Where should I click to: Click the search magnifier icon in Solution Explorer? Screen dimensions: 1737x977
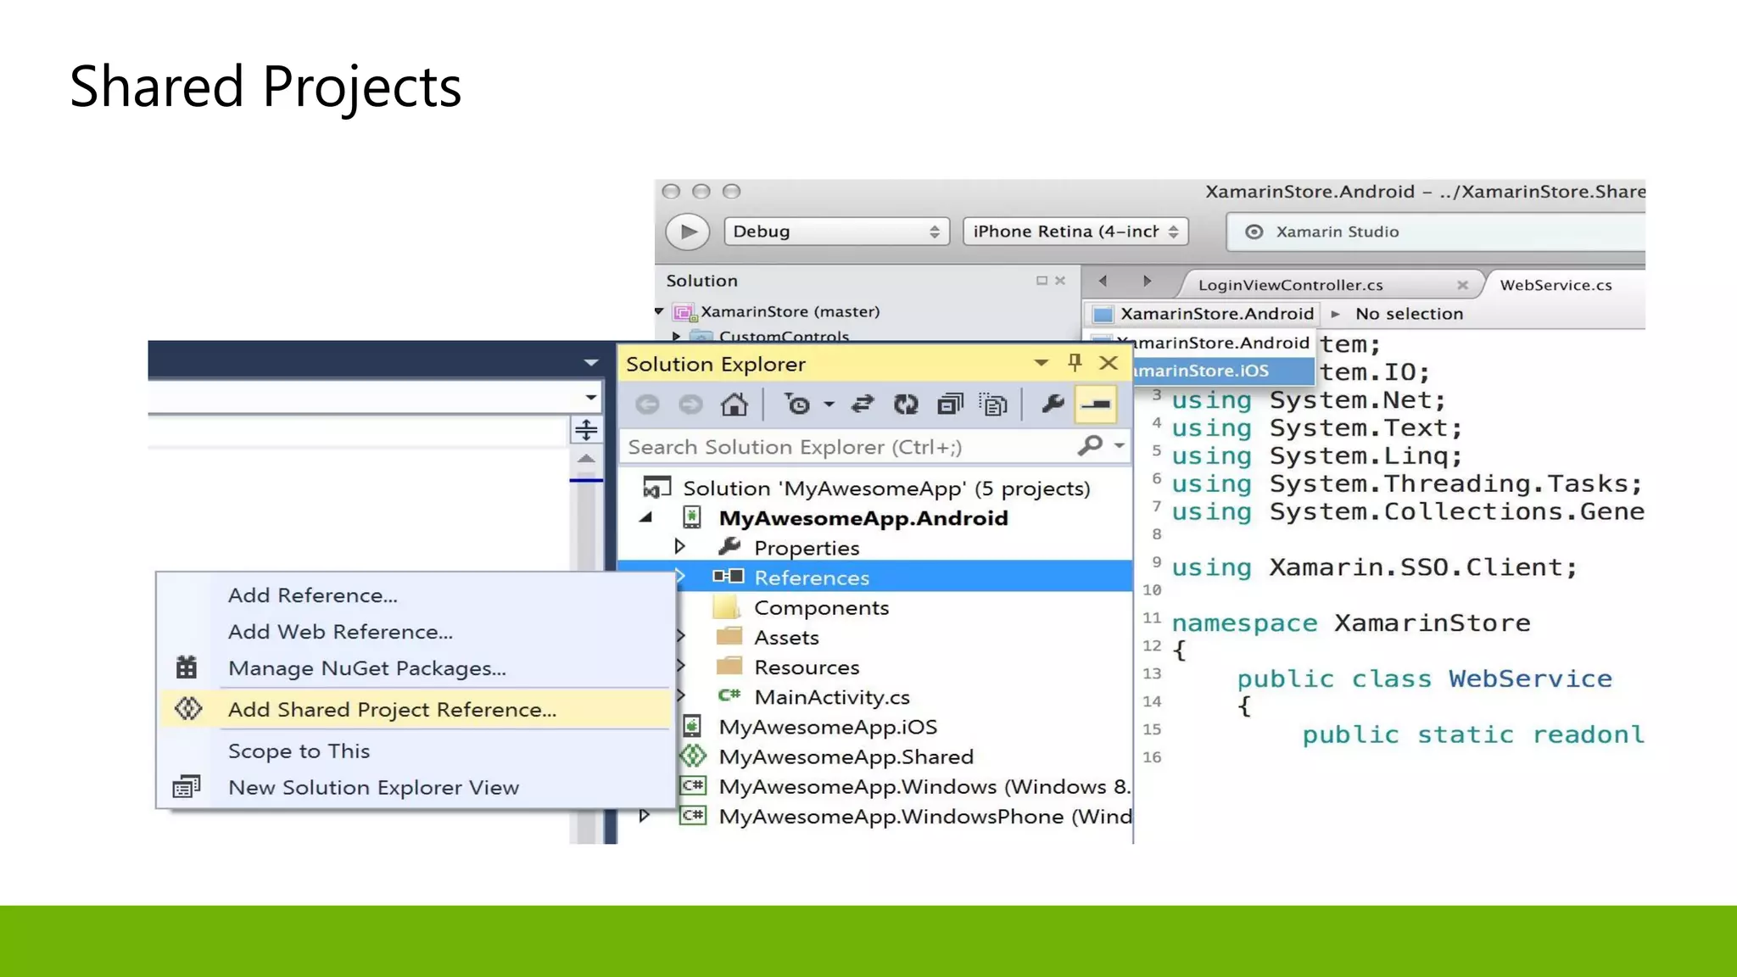pos(1091,445)
